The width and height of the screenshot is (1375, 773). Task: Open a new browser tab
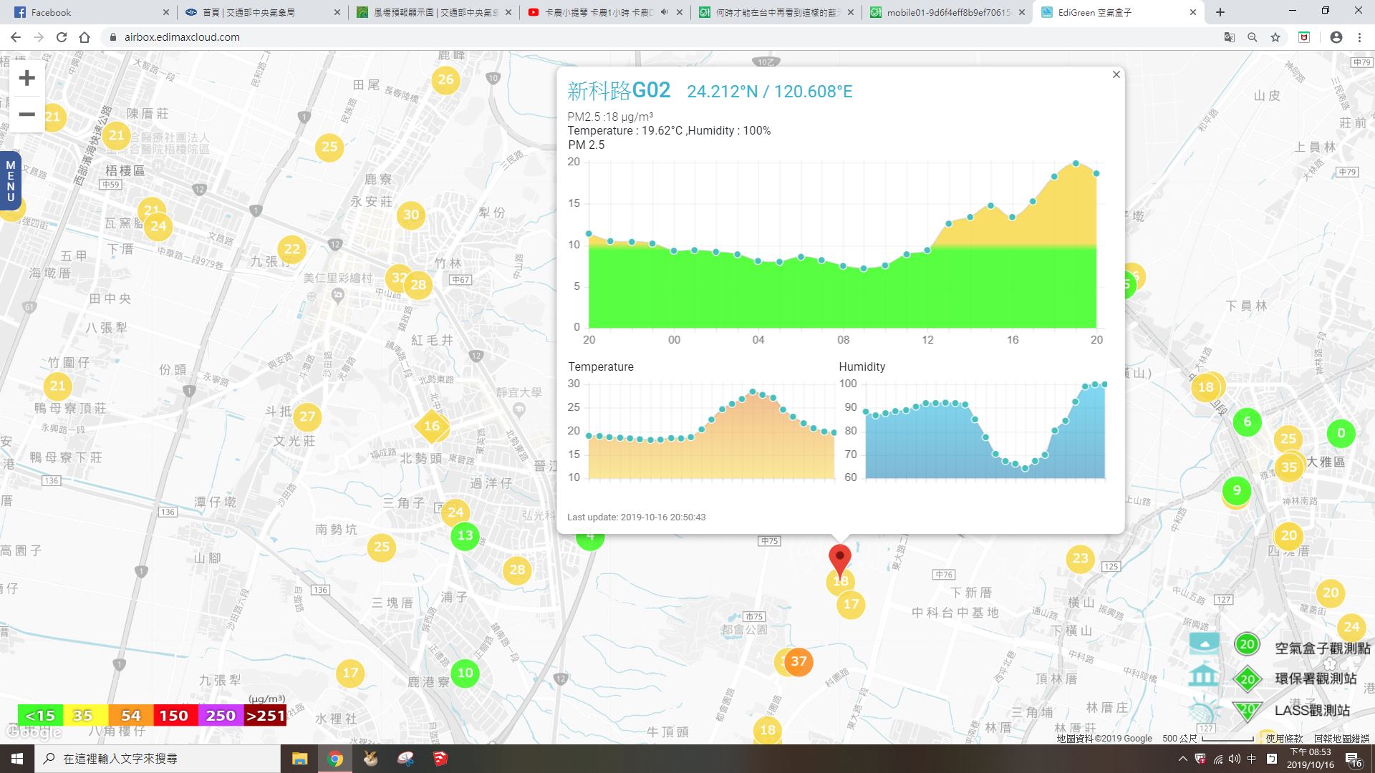tap(1220, 12)
